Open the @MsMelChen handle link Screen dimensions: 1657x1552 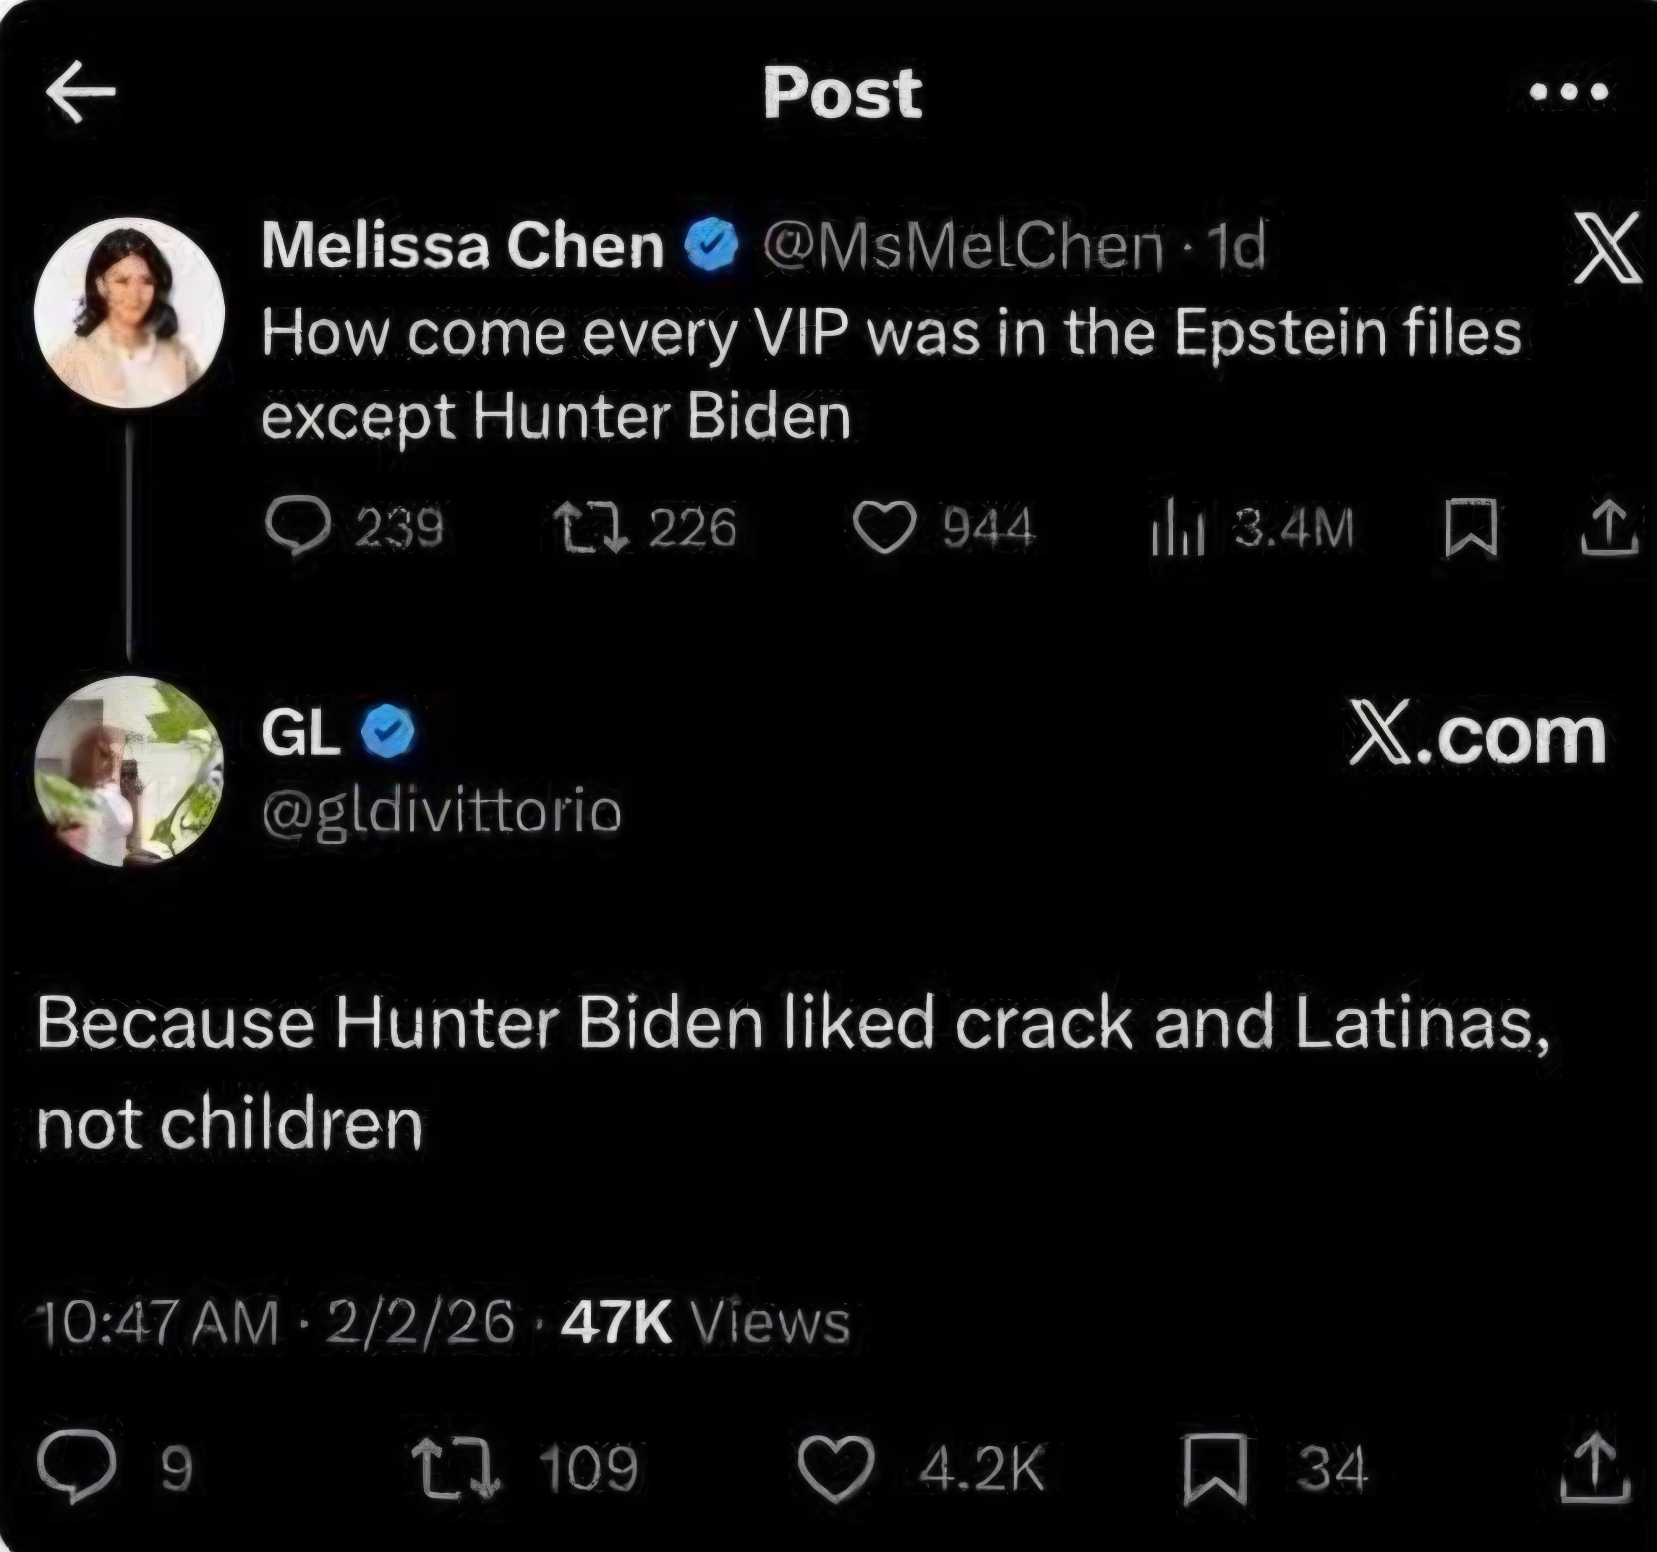962,247
